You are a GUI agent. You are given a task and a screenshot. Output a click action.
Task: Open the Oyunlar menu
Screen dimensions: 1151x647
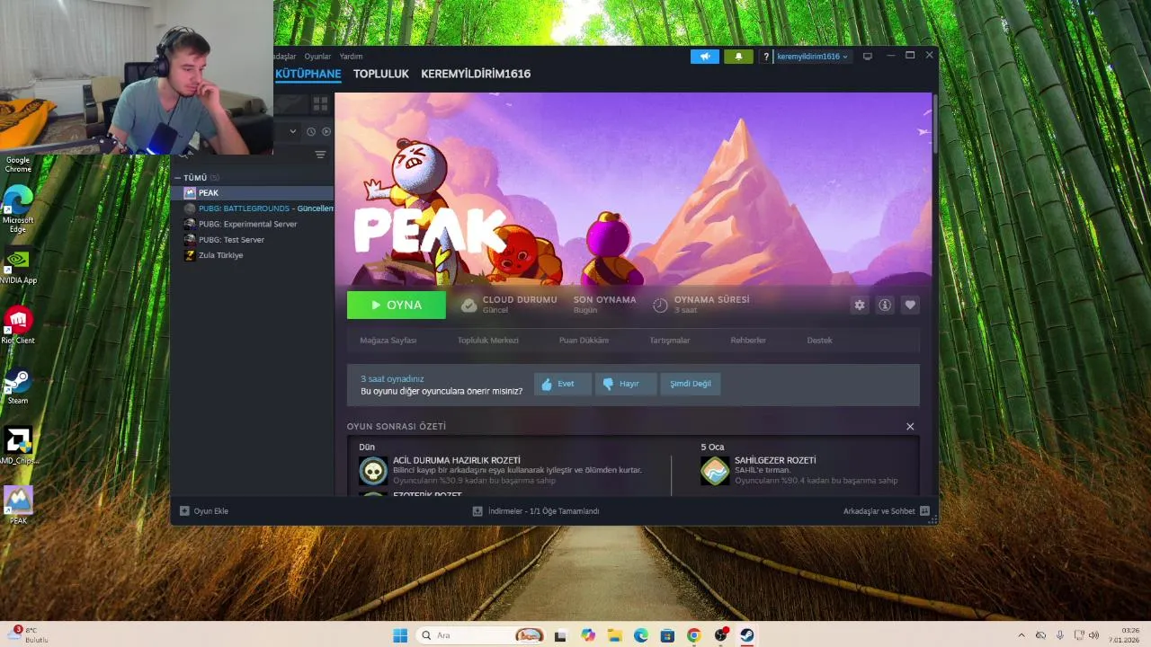click(317, 57)
